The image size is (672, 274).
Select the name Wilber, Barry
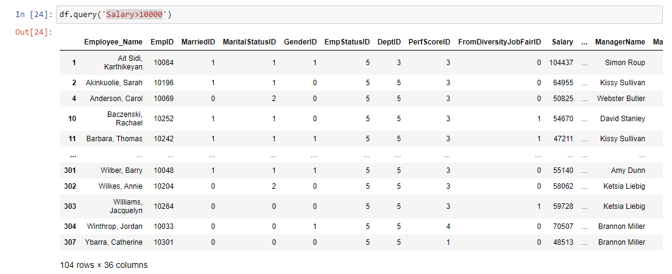pyautogui.click(x=122, y=170)
